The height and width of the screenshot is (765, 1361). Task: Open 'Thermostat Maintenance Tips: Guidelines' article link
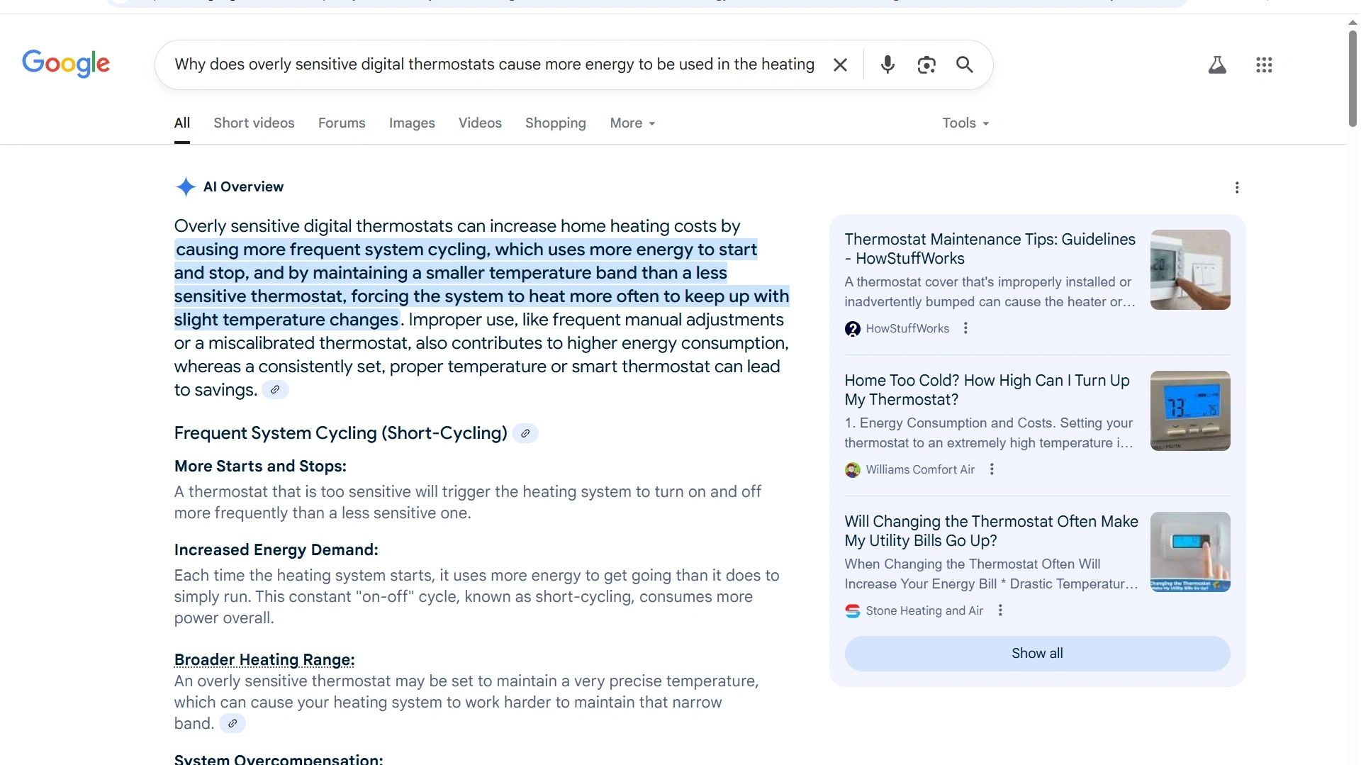coord(990,249)
